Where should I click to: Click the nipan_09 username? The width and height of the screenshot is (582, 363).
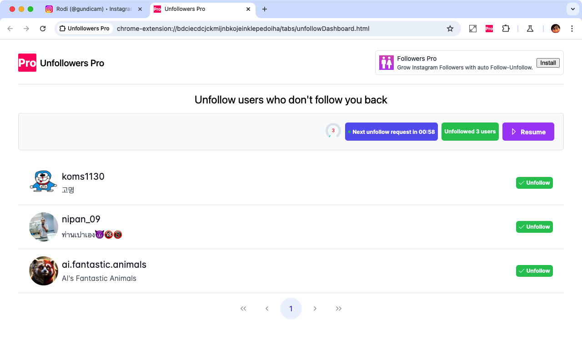coord(81,219)
